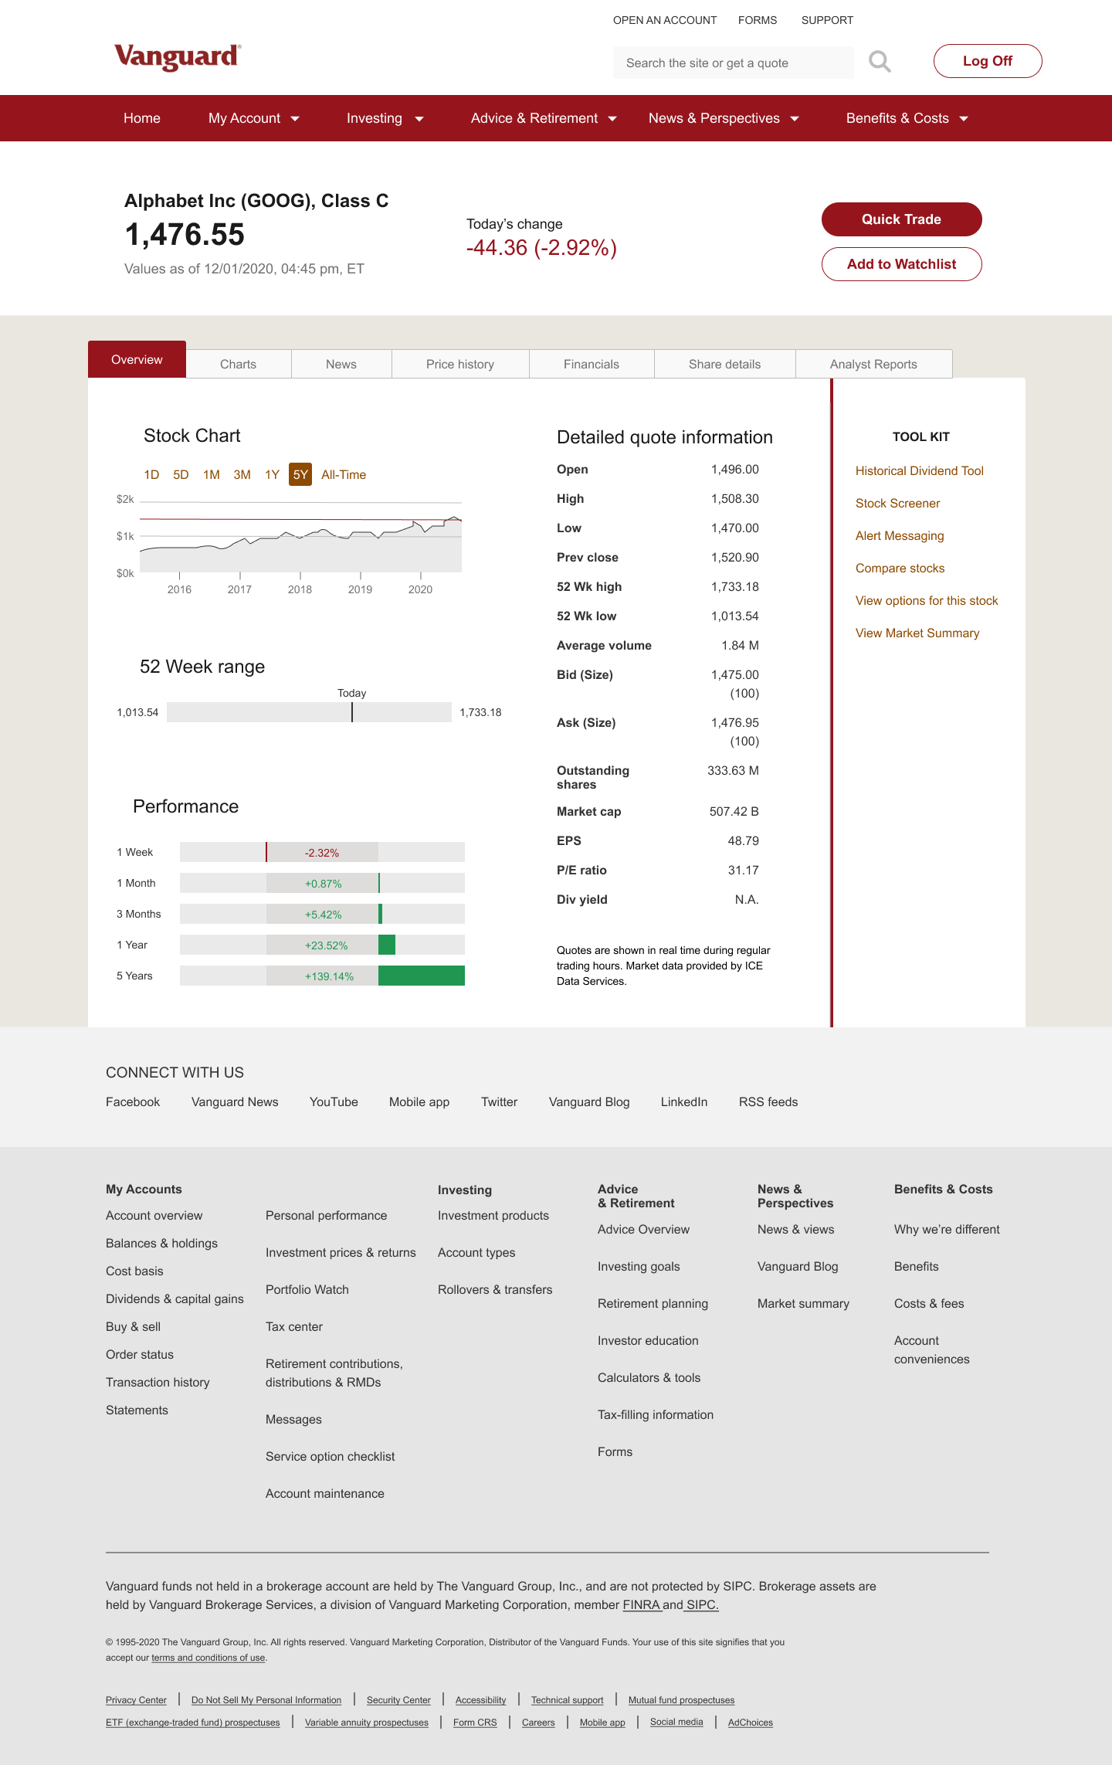Open the AdChoices link

[x=750, y=1722]
